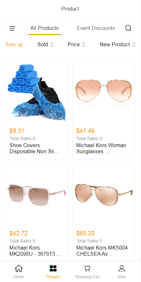Open Michael Kors MK2098U product title

pyautogui.click(x=35, y=251)
